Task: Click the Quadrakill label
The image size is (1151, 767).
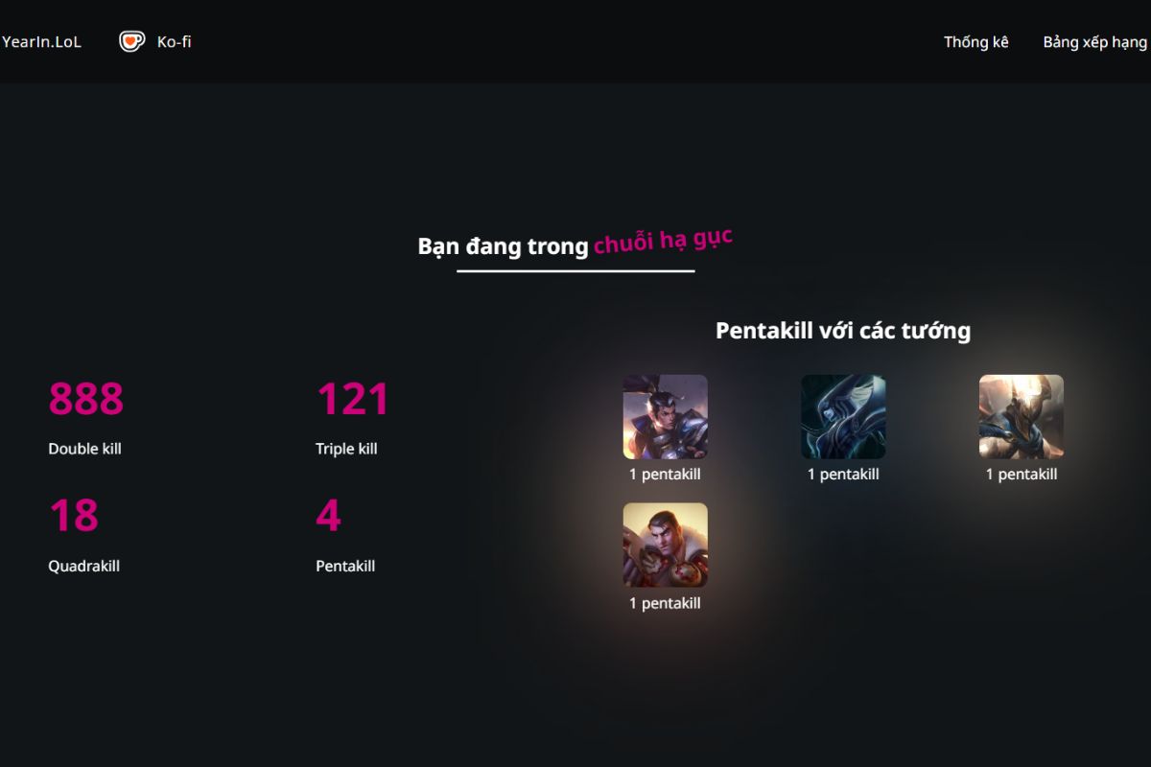Action: [x=83, y=567]
